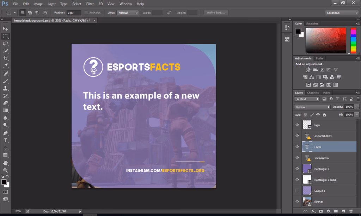Open the Brightness/Contrast adjustment icon
Viewport: 361px width, 216px height.
[x=308, y=70]
